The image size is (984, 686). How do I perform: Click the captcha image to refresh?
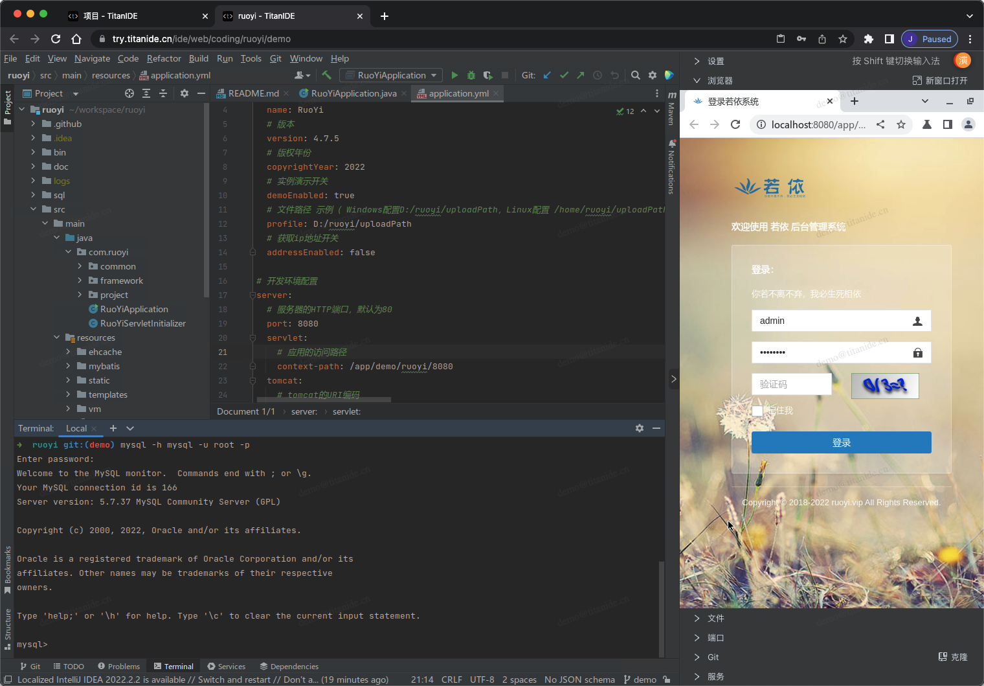tap(884, 386)
